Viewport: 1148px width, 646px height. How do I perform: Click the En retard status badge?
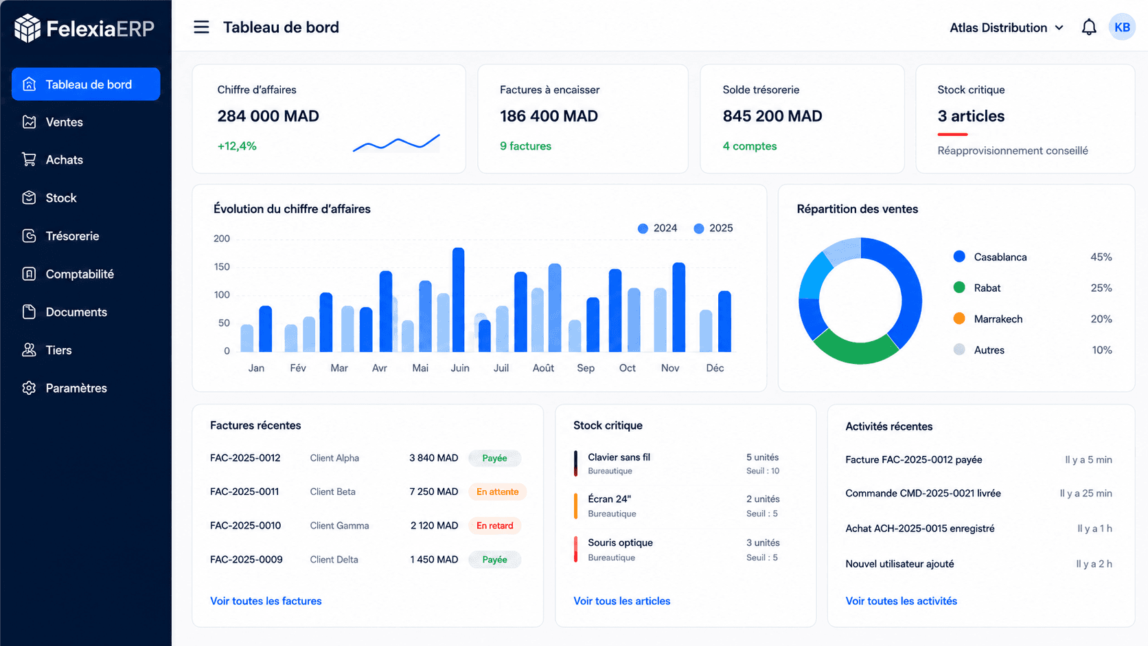[494, 526]
